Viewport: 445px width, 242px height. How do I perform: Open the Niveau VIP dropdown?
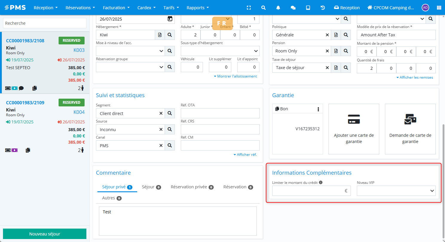[396, 191]
